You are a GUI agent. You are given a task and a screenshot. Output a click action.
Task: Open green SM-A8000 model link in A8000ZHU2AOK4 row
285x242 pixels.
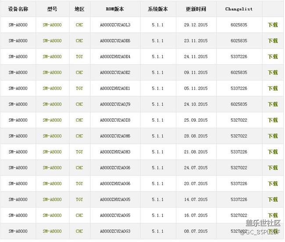click(x=52, y=56)
